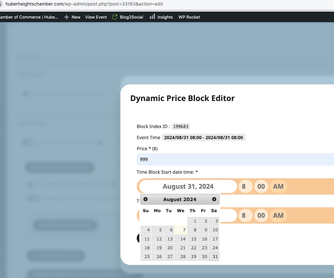Screen dimensions: 334x278
Task: Click the Price input field with 999
Action: pyautogui.click(x=235, y=159)
